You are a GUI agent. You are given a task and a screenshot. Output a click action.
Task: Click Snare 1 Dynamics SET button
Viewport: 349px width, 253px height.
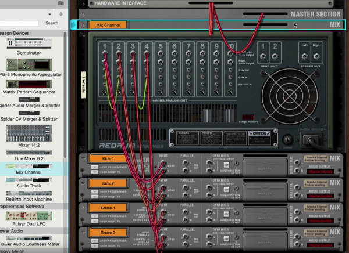[x=226, y=214]
